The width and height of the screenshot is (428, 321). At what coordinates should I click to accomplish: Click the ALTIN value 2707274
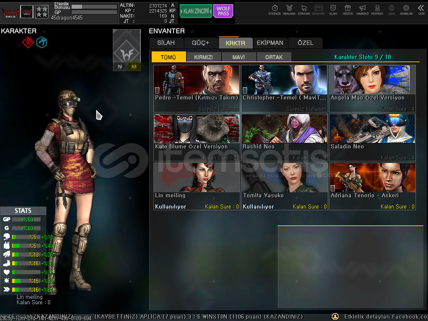158,6
